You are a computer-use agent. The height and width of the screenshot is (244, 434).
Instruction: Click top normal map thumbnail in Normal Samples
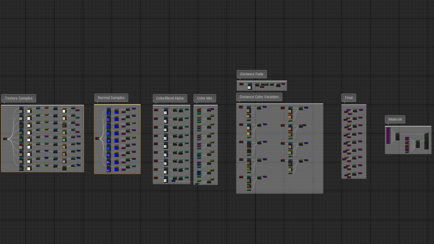[x=109, y=112]
